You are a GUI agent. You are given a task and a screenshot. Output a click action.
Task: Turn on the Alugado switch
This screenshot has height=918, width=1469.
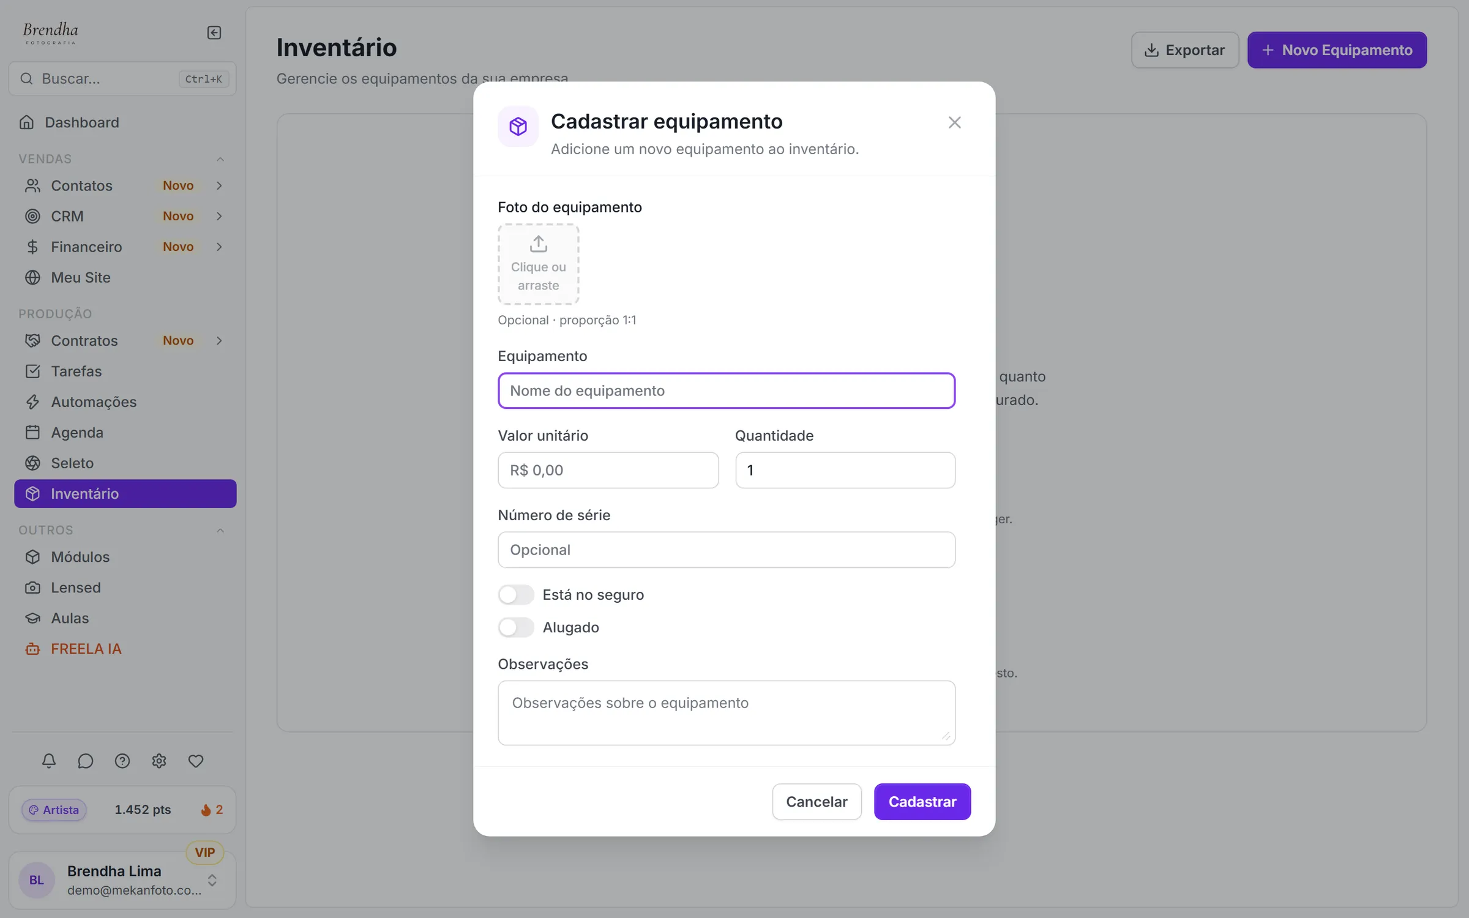coord(516,627)
